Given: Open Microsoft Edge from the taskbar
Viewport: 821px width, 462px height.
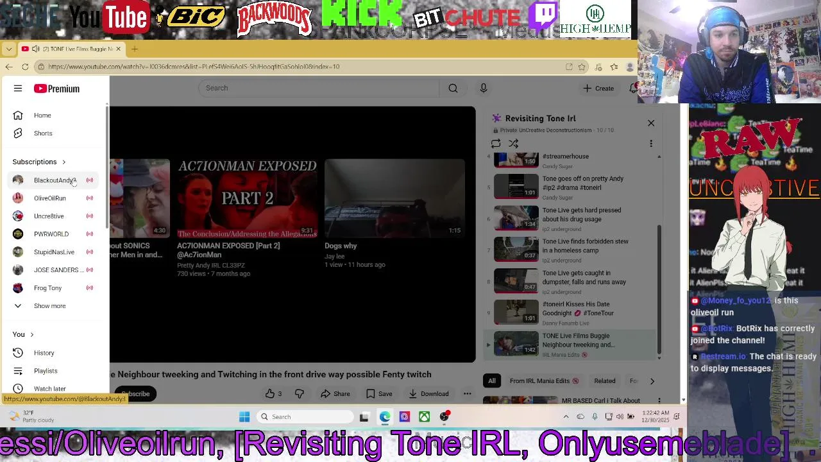Looking at the screenshot, I should [384, 417].
